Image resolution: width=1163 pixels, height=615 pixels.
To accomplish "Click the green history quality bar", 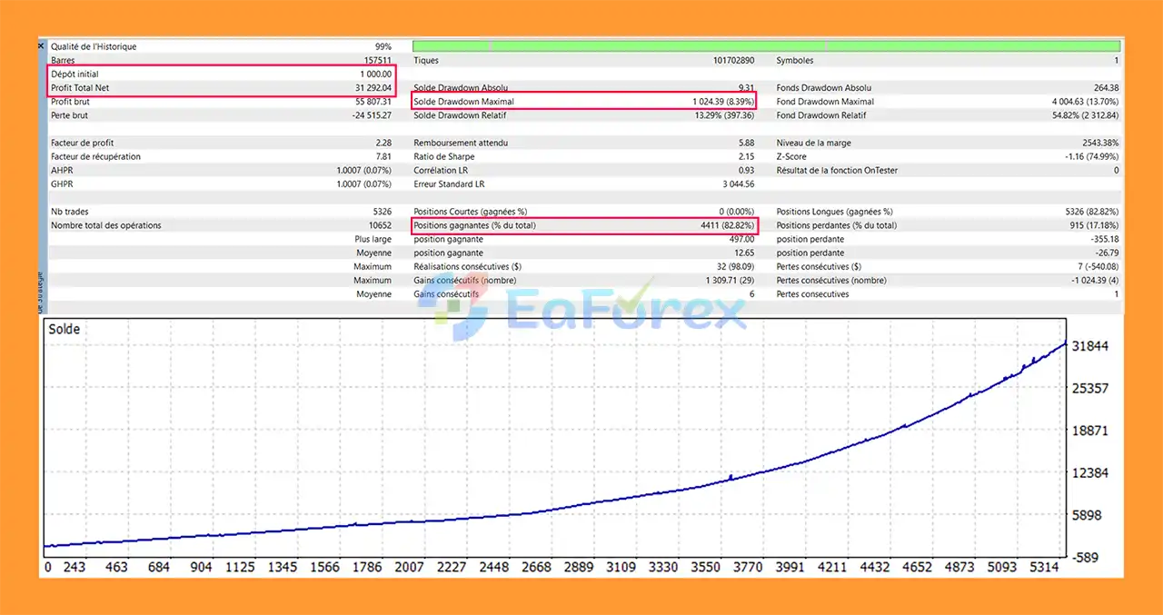I will [766, 46].
